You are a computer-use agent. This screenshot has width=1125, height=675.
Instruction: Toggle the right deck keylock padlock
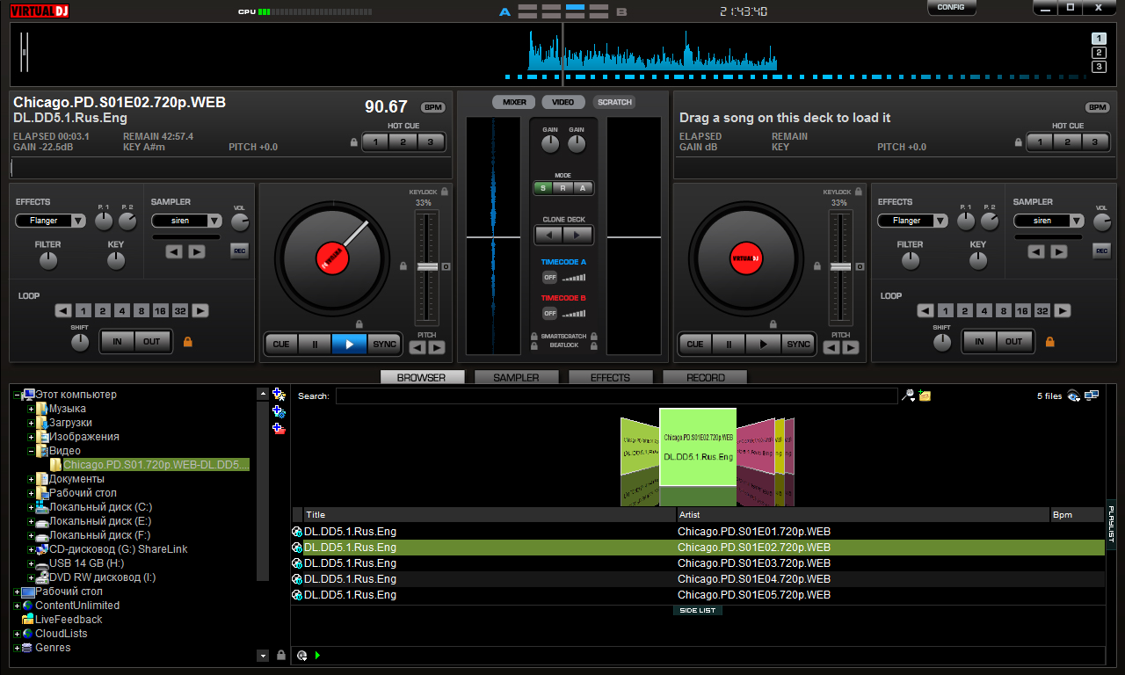click(x=858, y=192)
